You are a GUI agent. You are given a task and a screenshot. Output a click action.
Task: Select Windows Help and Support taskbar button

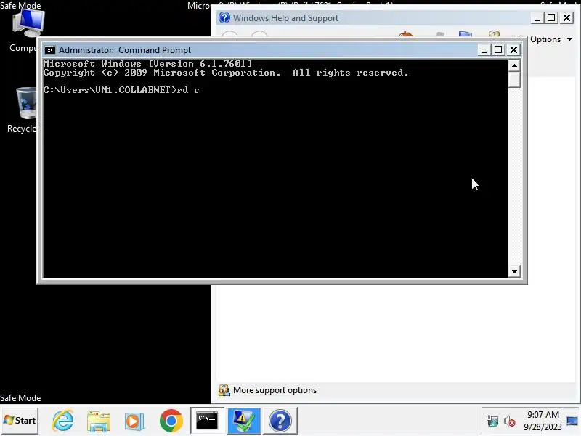click(x=280, y=421)
